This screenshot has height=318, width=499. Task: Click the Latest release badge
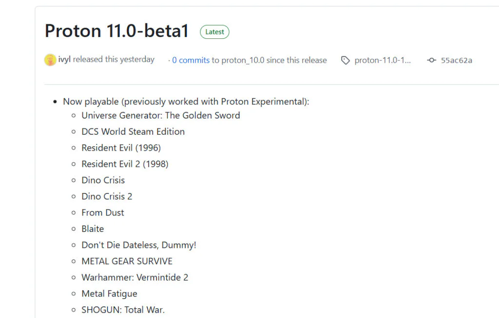tap(214, 32)
